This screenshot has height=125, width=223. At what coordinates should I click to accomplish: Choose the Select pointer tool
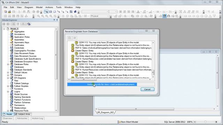[x=46, y=11]
